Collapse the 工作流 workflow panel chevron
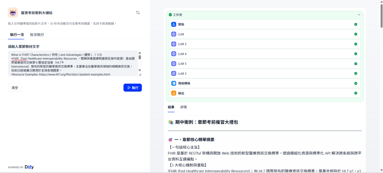Screen dimensions: 383x173 point(359,15)
